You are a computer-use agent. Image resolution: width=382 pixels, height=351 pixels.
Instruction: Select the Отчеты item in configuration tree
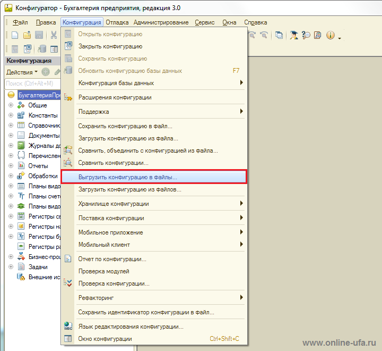coord(38,166)
